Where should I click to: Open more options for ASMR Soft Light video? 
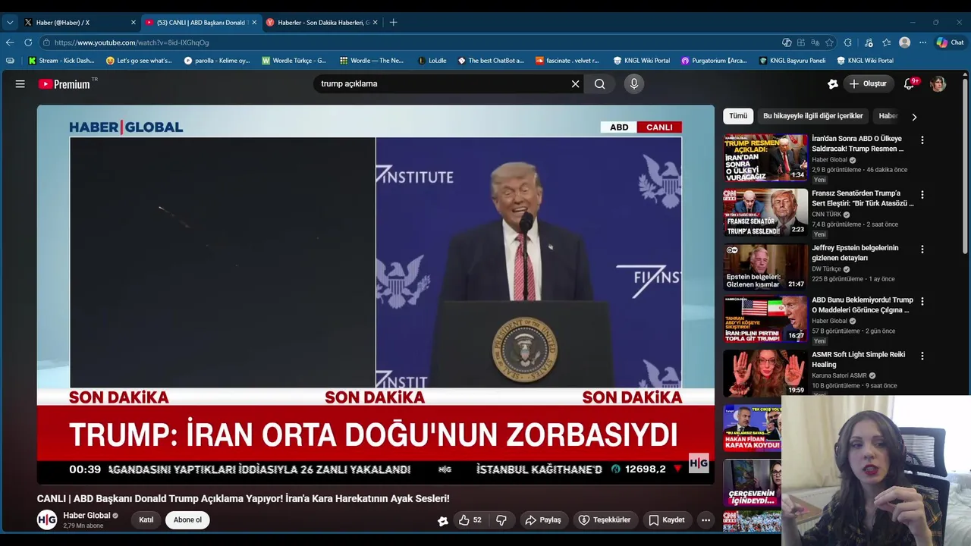coord(922,356)
